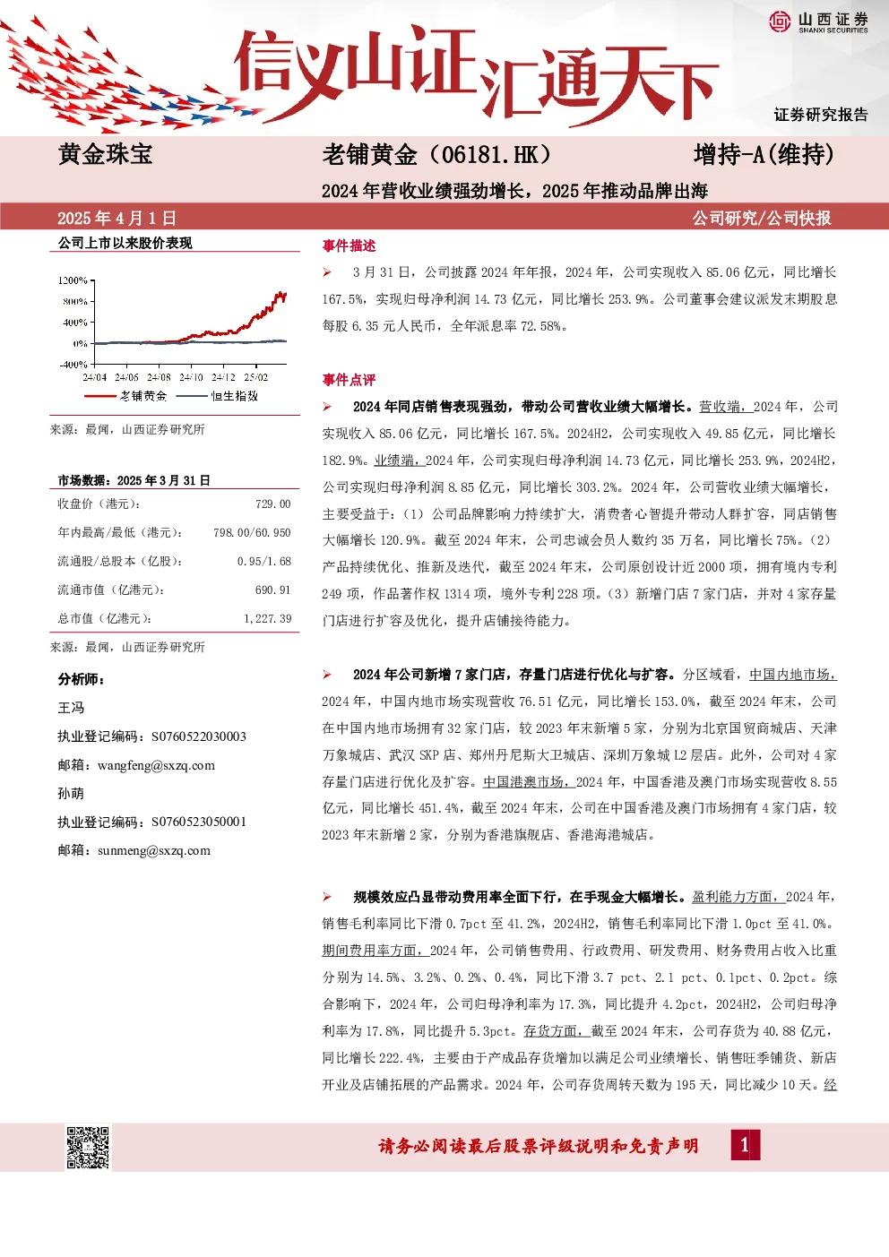
Task: Click the date 2025年4月1日
Action: [117, 218]
